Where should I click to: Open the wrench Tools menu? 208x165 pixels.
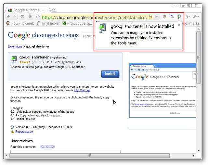(196, 17)
